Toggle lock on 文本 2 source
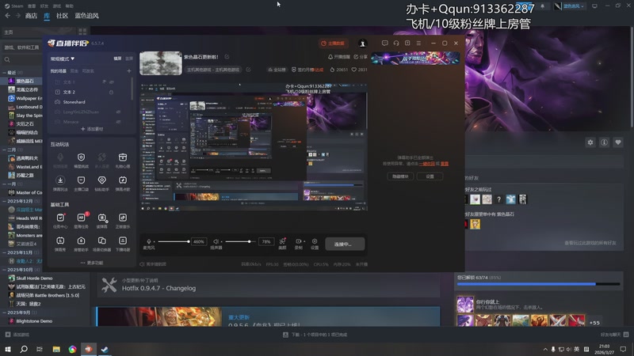This screenshot has height=356, width=634. (111, 92)
